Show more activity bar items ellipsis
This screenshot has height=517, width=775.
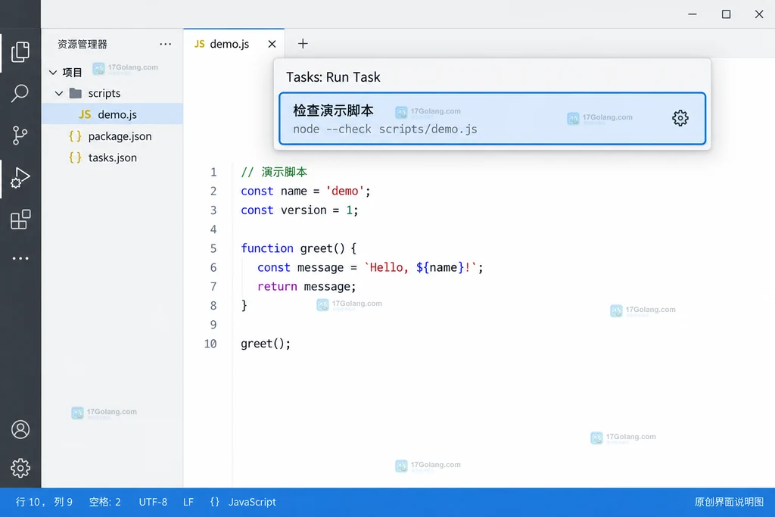pyautogui.click(x=20, y=259)
